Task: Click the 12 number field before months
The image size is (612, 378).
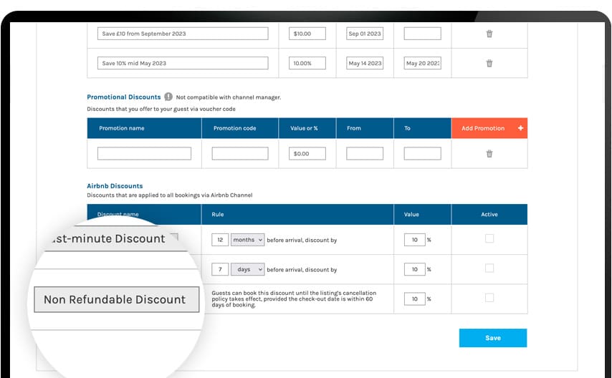Action: click(220, 240)
